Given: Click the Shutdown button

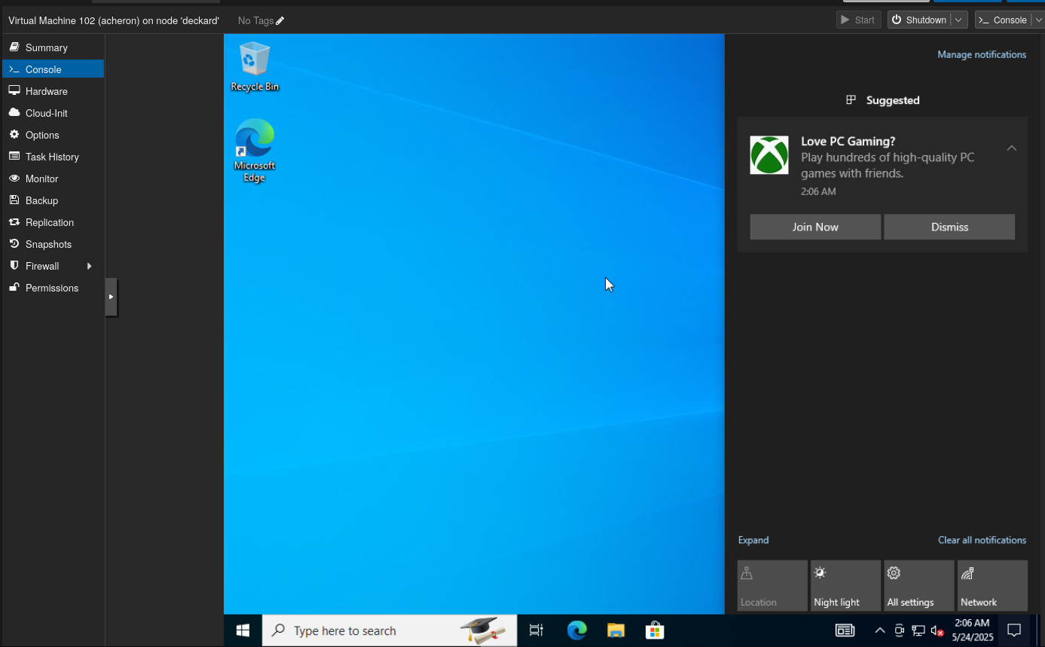Looking at the screenshot, I should click(919, 20).
